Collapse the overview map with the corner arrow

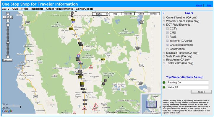(x=160, y=113)
